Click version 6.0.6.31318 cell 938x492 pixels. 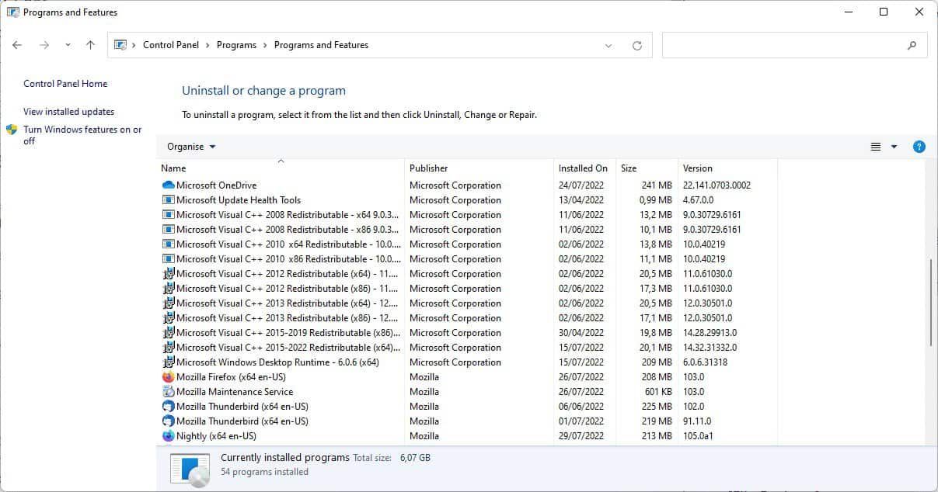[706, 362]
